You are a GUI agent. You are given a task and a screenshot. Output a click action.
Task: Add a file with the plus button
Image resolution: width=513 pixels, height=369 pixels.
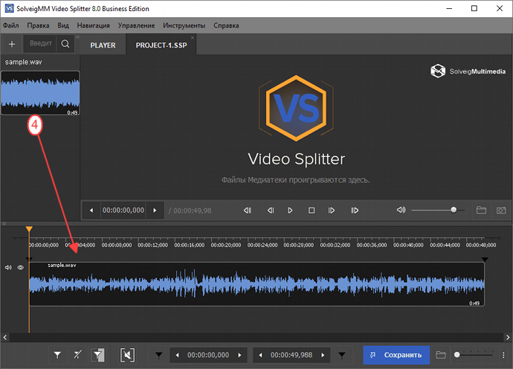click(x=12, y=44)
